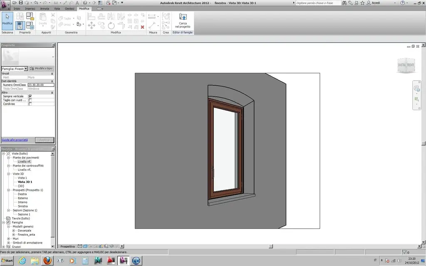
Task: Open the Gestisci ribbon tab
Action: click(x=69, y=9)
